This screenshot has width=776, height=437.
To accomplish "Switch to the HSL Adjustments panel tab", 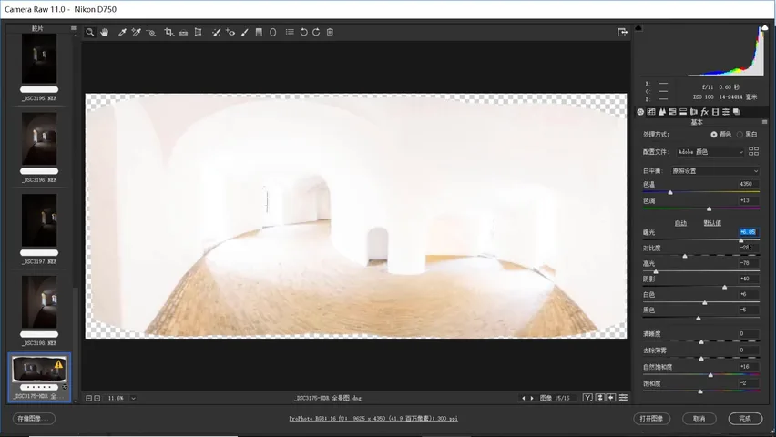I will click(672, 112).
